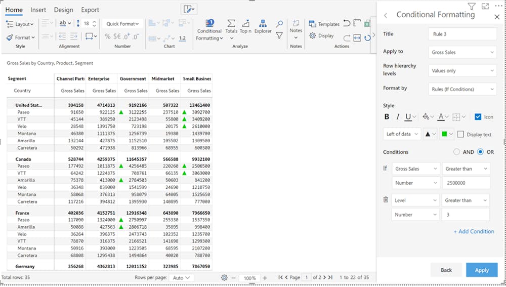Open the Format by Rules dropdown
Image resolution: width=506 pixels, height=287 pixels.
click(462, 89)
